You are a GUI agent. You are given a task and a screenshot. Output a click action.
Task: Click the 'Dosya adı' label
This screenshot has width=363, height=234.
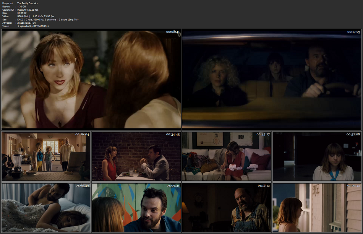8,3
